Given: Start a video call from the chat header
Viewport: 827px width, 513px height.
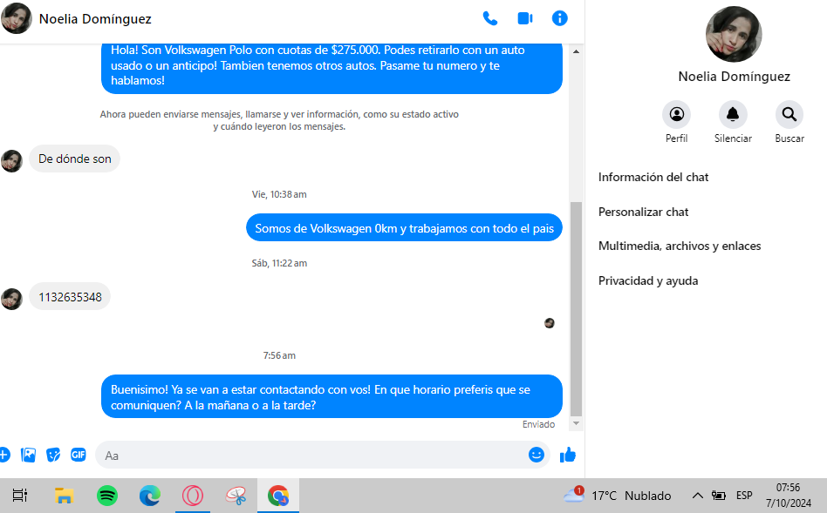Looking at the screenshot, I should click(x=525, y=18).
